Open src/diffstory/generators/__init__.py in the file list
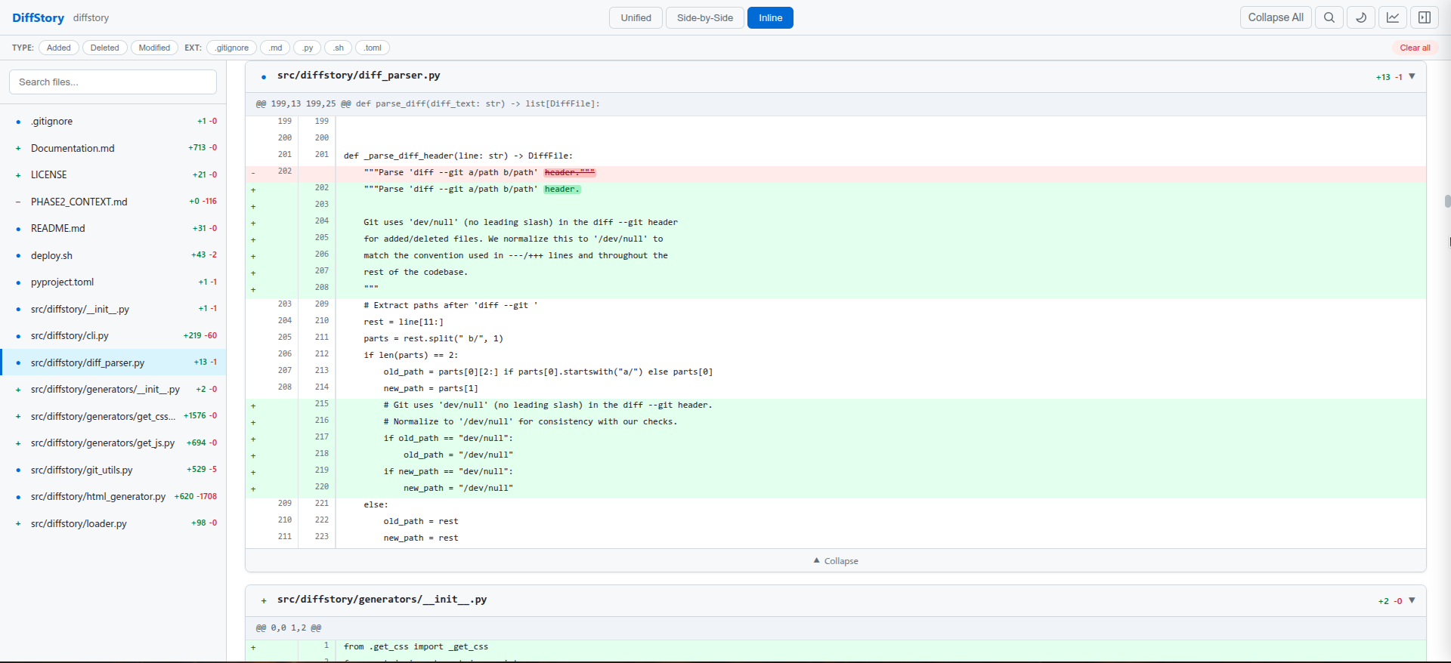The height and width of the screenshot is (663, 1451). 113,389
